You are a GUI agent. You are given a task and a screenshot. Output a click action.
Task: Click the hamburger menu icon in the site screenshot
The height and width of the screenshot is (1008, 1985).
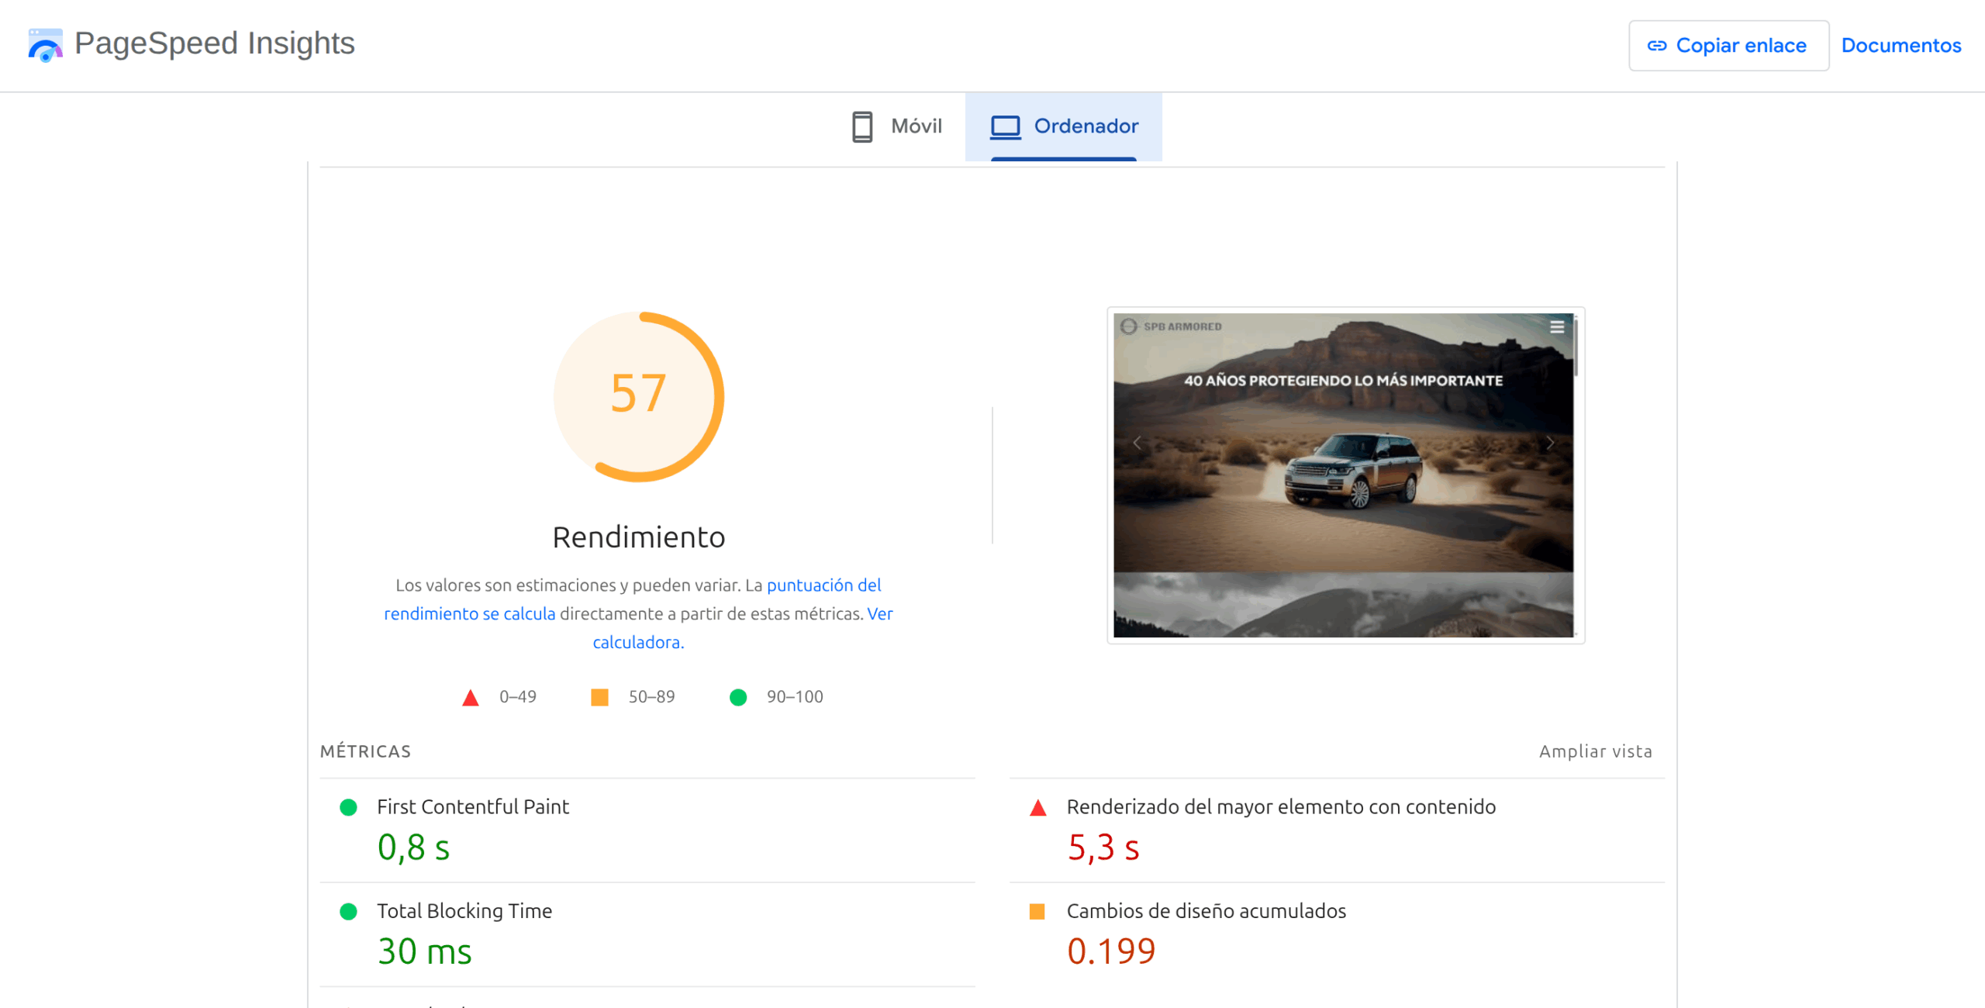(1556, 327)
